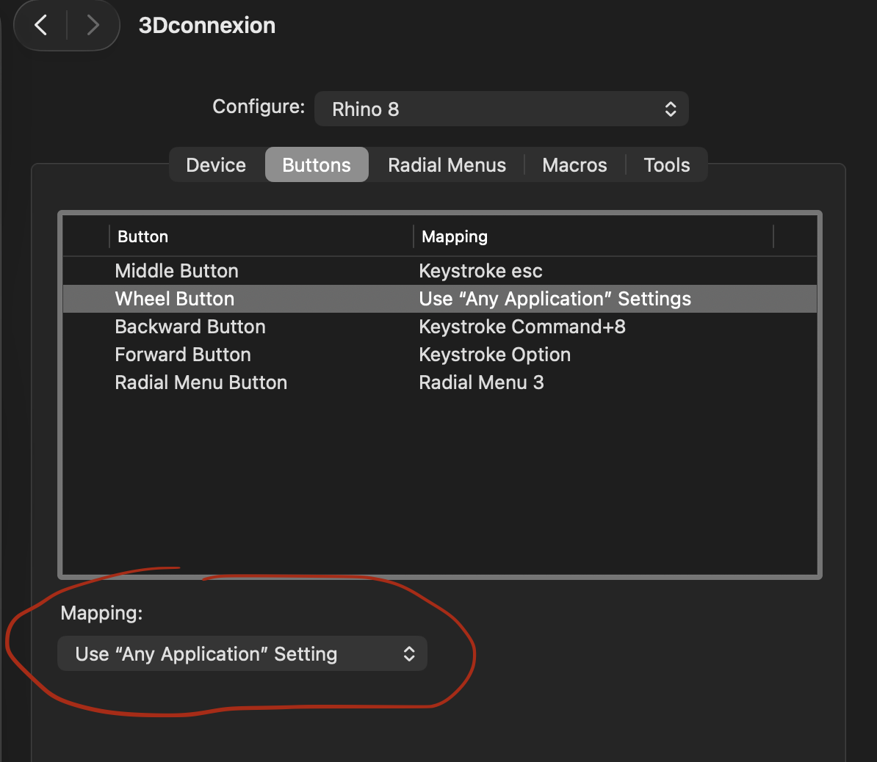Click the Radial Menu 3 mapping cell
877x762 pixels.
(x=481, y=383)
